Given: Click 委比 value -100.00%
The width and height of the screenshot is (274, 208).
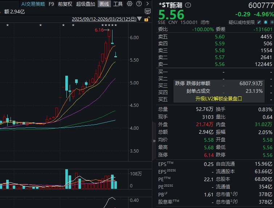Looking at the screenshot, I should tap(203, 29).
